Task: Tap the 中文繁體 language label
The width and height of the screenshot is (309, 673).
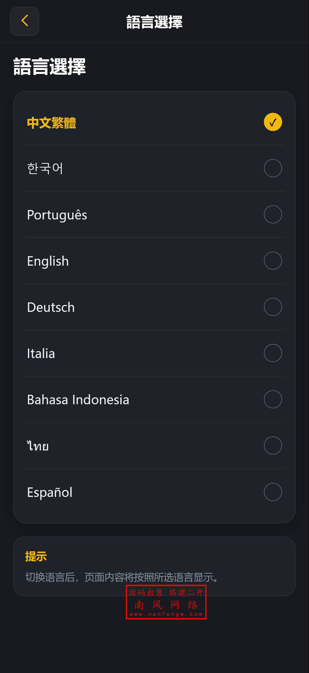Action: click(x=51, y=123)
